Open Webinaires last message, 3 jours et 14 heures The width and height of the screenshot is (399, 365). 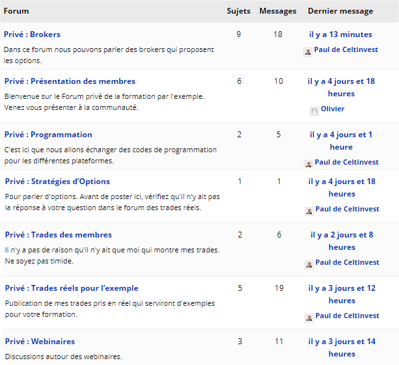[x=341, y=347]
